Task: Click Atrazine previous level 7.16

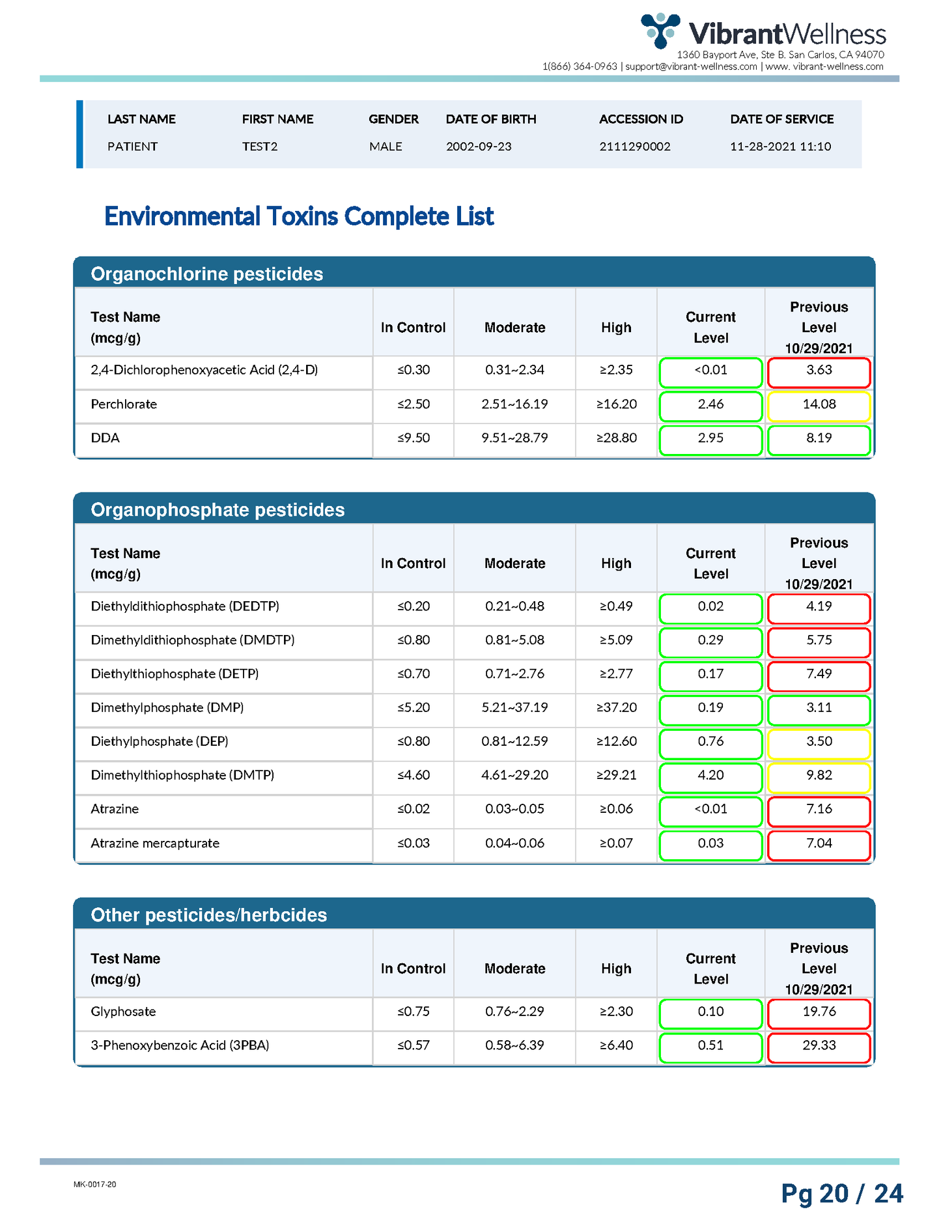Action: 819,812
